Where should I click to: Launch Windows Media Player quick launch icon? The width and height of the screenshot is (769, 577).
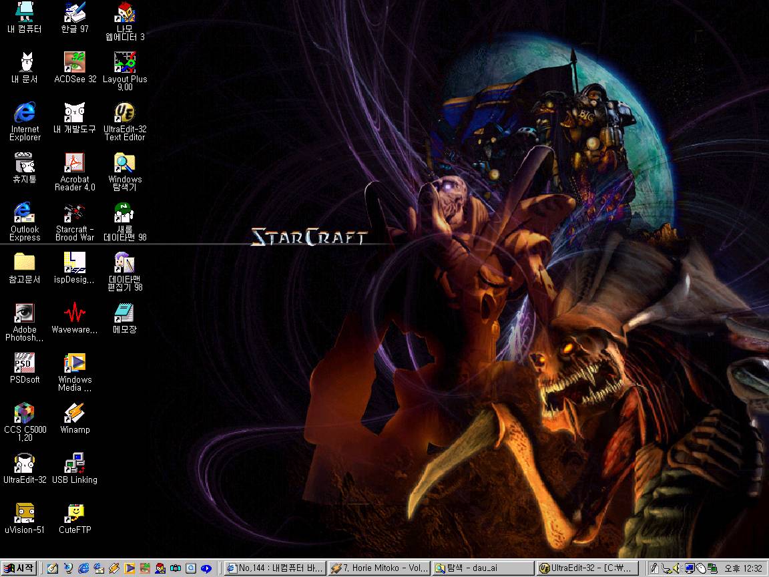[130, 568]
